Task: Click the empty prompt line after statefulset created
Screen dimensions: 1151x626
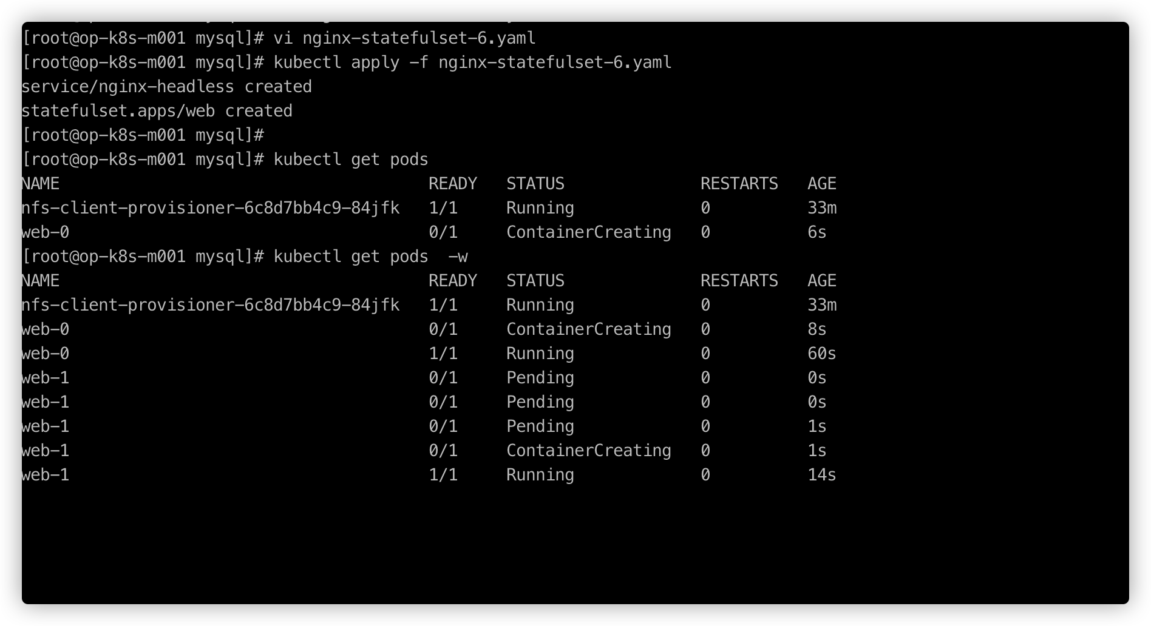Action: coord(143,135)
